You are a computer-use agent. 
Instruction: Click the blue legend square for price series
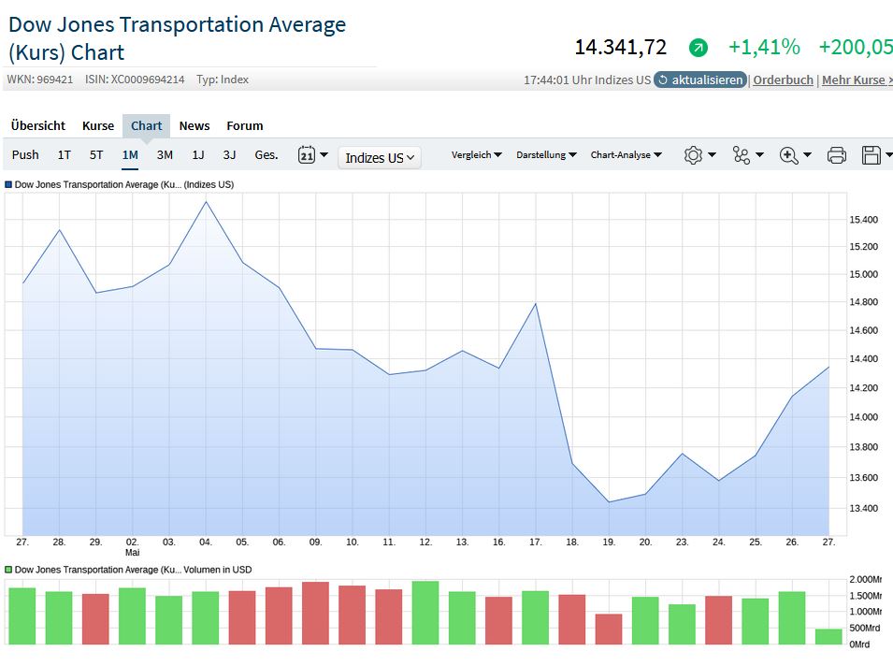[x=8, y=184]
